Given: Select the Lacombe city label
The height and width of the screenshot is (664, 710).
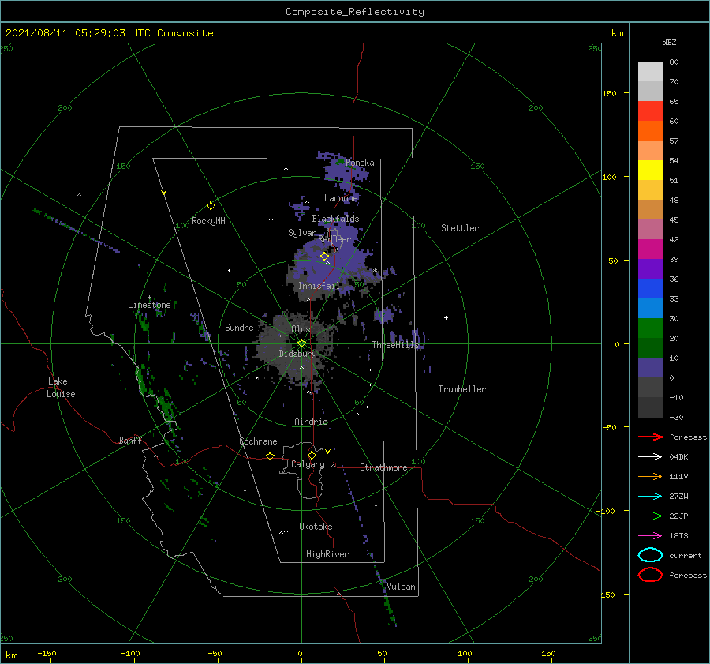Looking at the screenshot, I should click(x=341, y=198).
